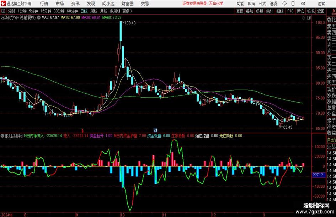Screen dimensions: 336x217
Task: Switch to 5分钟 period
Action: coord(33,11)
